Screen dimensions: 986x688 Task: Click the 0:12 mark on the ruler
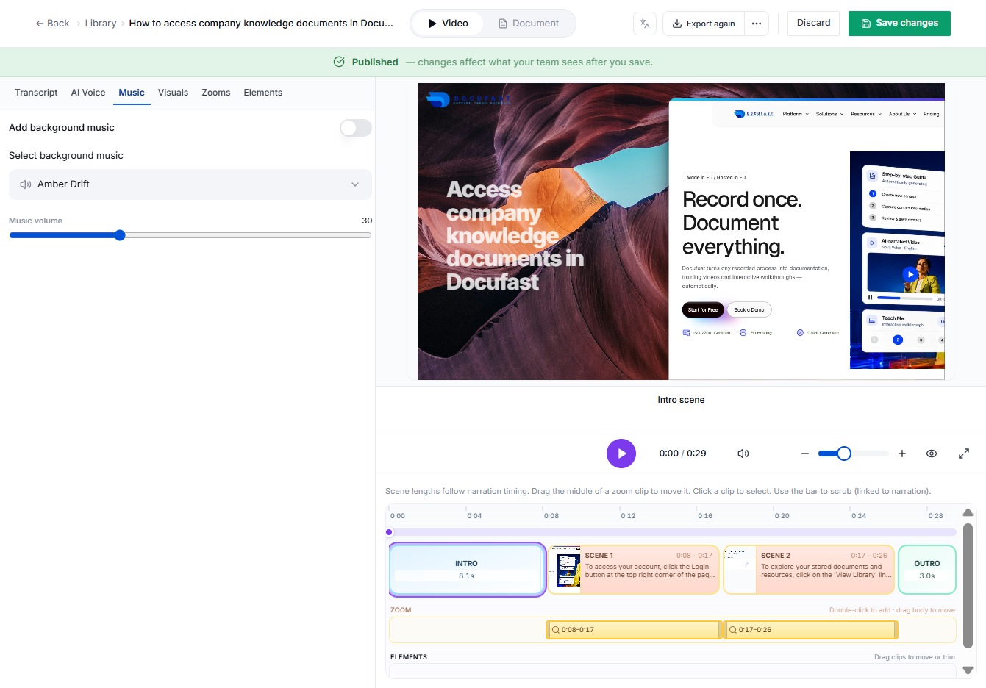tap(628, 516)
